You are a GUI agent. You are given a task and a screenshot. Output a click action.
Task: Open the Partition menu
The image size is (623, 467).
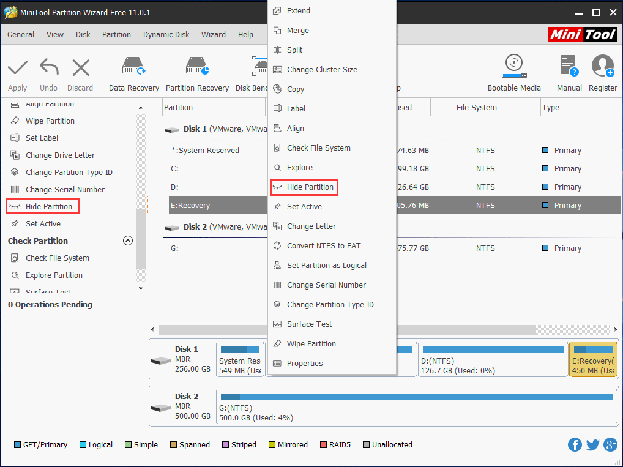pos(116,34)
